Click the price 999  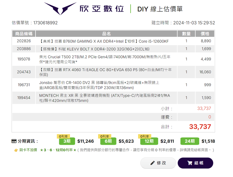[208, 85]
